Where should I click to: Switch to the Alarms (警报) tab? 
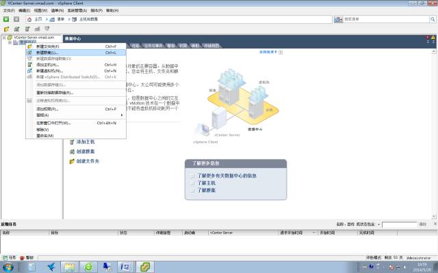click(x=171, y=46)
